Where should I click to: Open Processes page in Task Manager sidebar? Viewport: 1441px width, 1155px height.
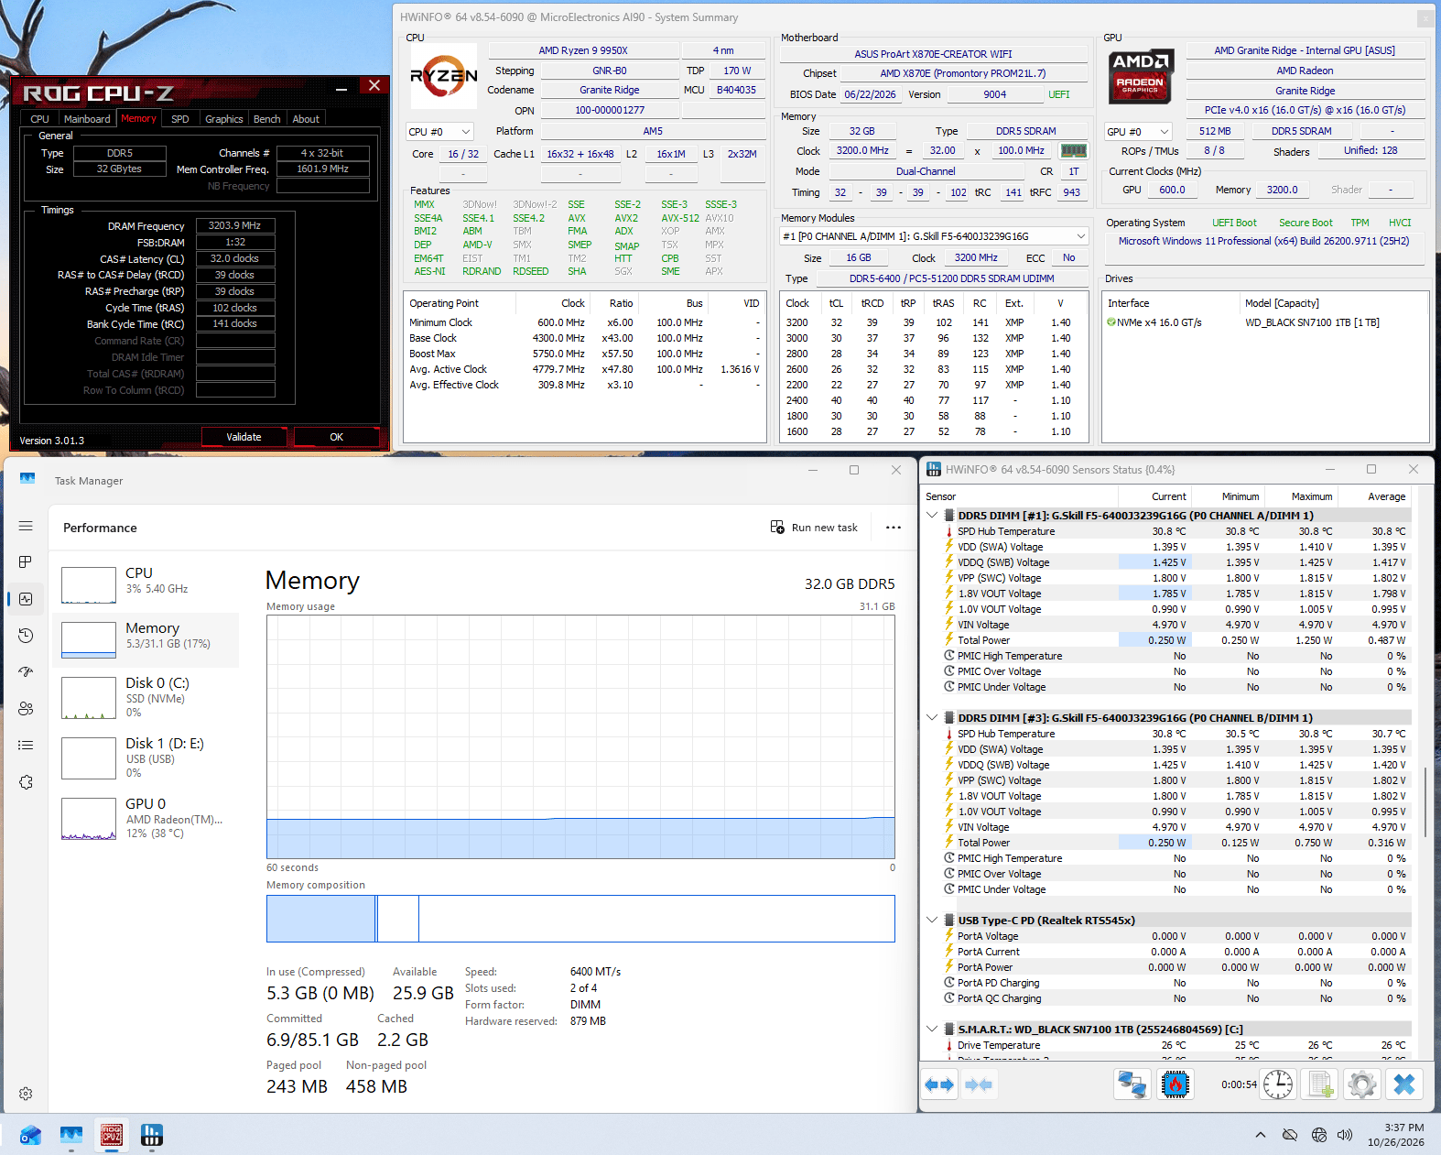point(26,561)
